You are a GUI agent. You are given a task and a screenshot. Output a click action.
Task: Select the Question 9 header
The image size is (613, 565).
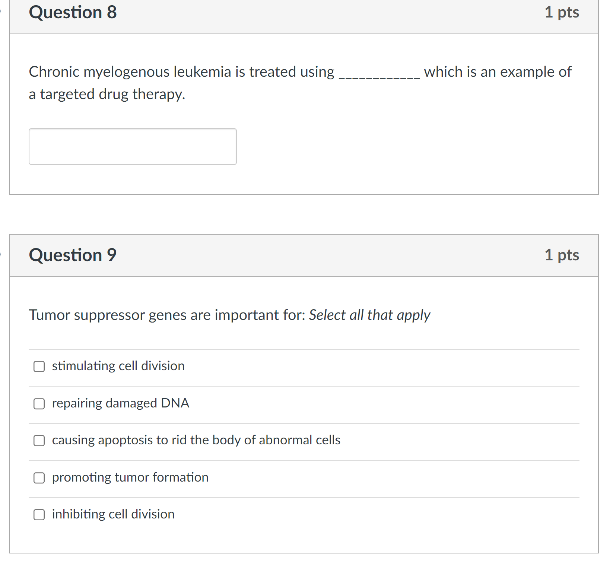73,255
